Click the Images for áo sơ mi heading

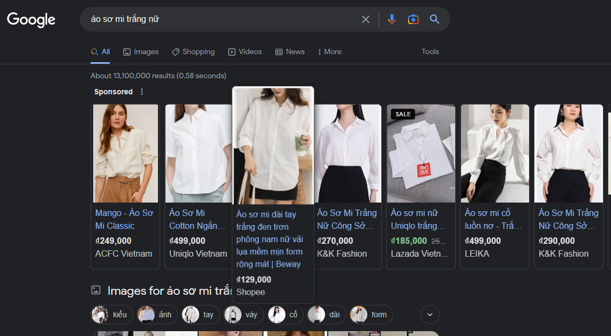(x=170, y=291)
